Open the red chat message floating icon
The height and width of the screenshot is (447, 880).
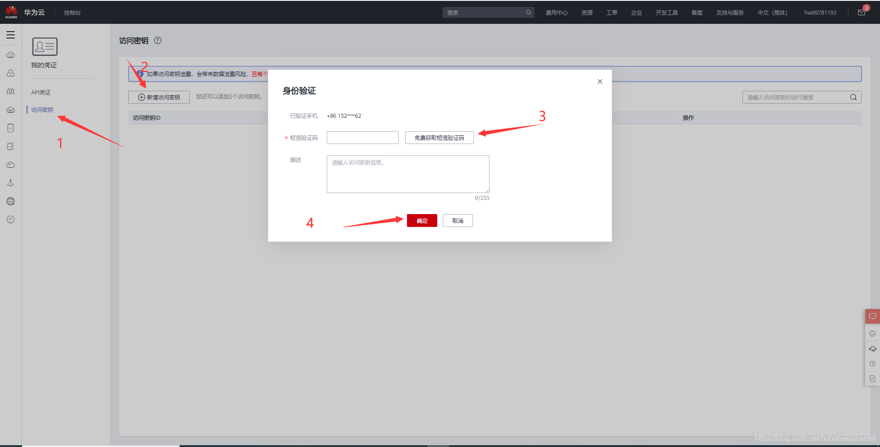coord(873,316)
